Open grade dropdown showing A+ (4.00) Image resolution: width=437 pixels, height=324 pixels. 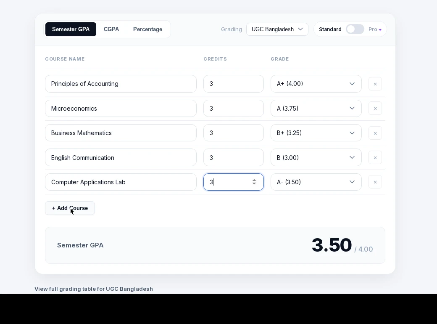coord(316,84)
